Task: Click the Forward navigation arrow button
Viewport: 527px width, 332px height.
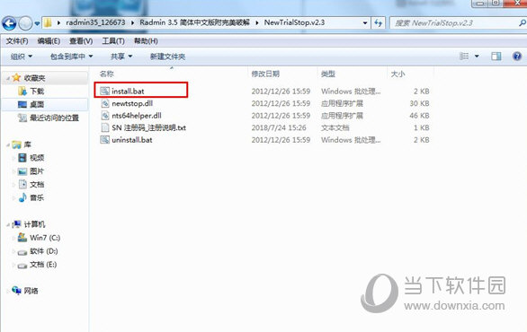Action: 25,23
